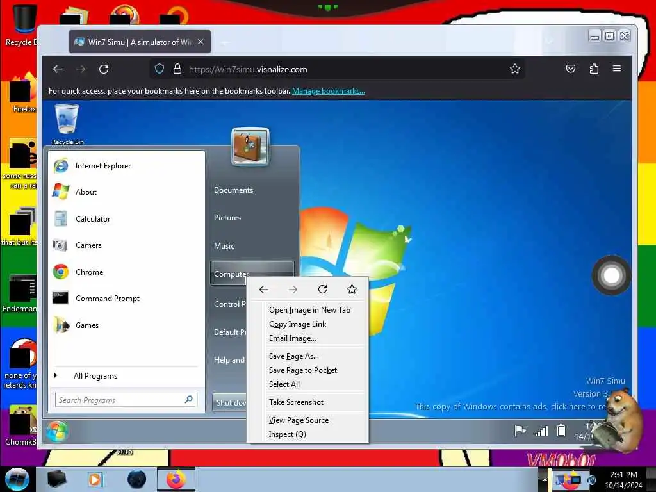Open Music in the Start menu

(x=224, y=246)
